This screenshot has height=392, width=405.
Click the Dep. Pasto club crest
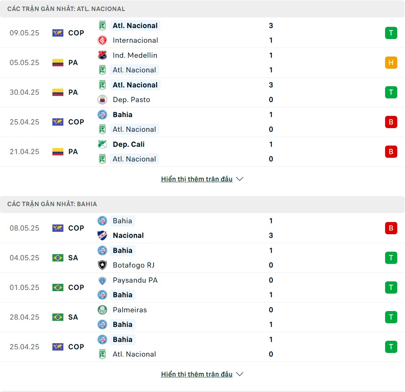pyautogui.click(x=102, y=100)
